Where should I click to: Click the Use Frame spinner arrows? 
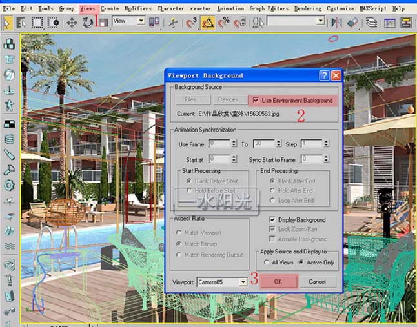[234, 143]
